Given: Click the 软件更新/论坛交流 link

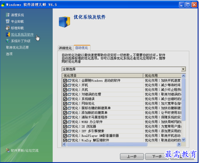Looking at the screenshot, I should [x=25, y=150].
